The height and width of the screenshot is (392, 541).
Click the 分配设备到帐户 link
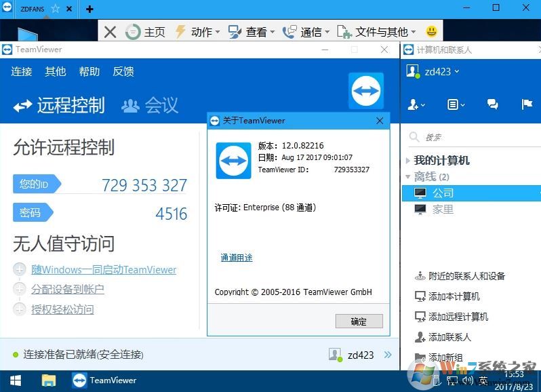click(x=68, y=289)
